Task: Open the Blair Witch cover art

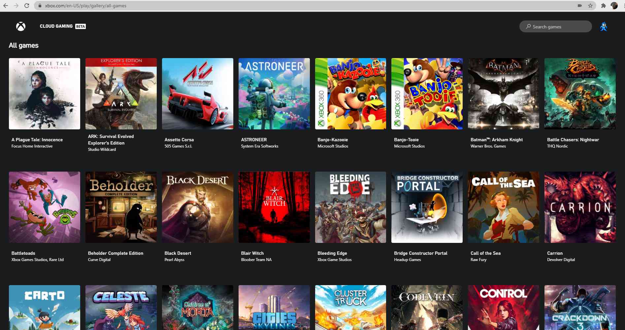Action: point(274,207)
